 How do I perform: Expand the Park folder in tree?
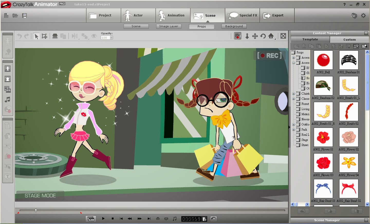293,130
